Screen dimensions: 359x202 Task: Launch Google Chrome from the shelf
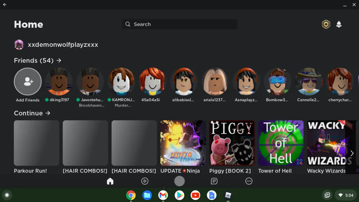[x=131, y=195]
